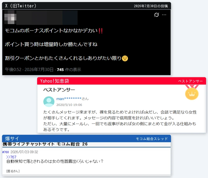The image size is (208, 178).
Task: Click the X (旧Twitter) header label
Action: (x=21, y=6)
